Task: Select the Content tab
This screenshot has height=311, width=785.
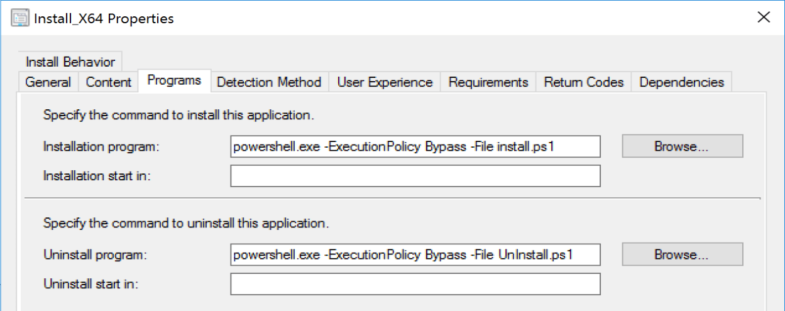Action: point(109,82)
